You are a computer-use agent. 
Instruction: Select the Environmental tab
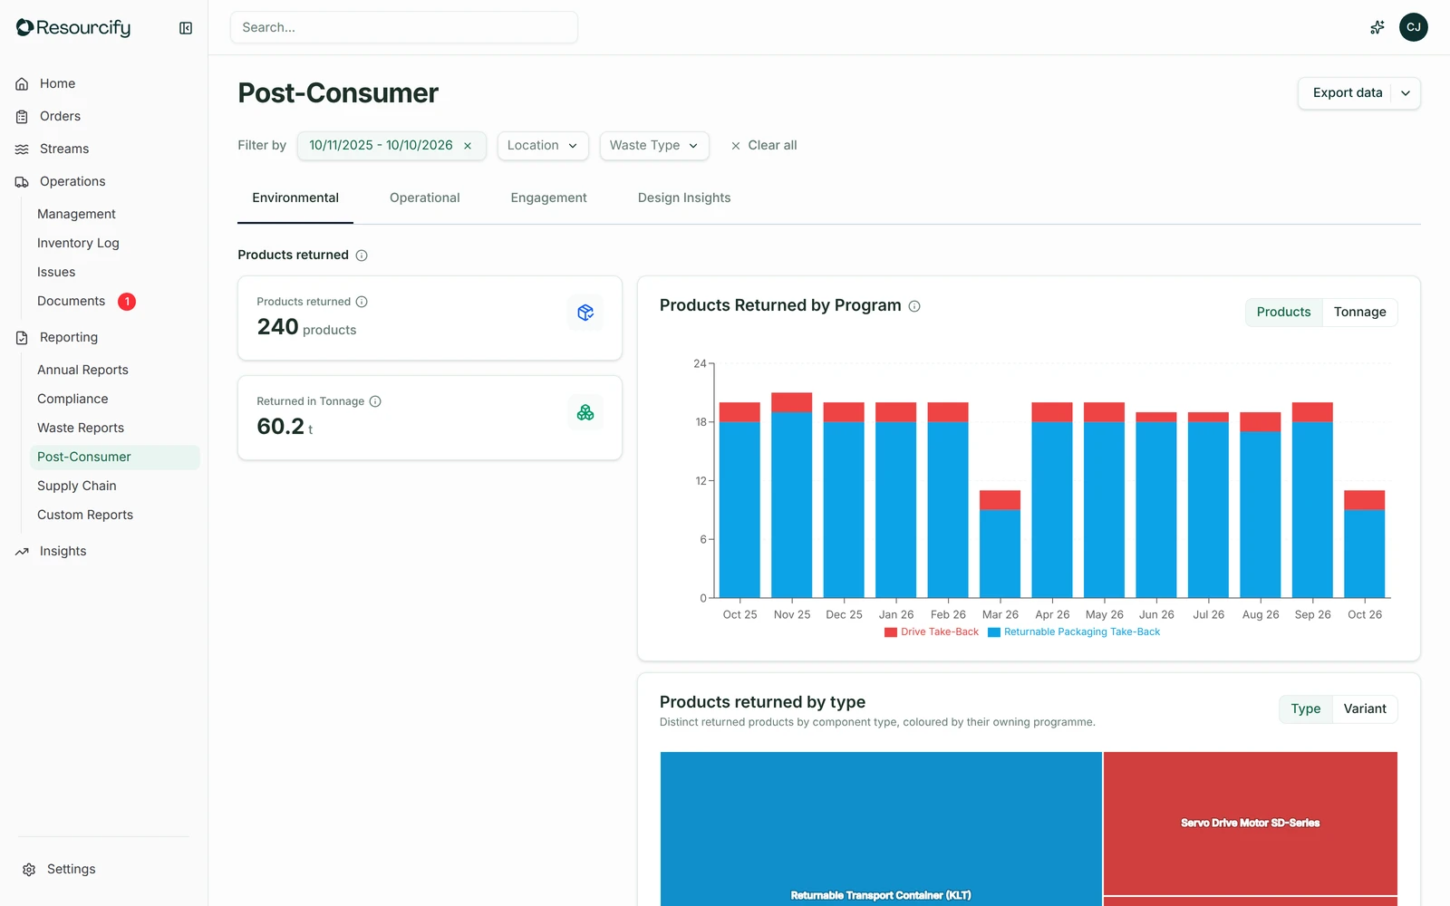click(295, 198)
